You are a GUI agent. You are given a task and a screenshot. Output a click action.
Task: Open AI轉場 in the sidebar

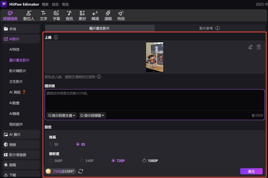(x=14, y=114)
